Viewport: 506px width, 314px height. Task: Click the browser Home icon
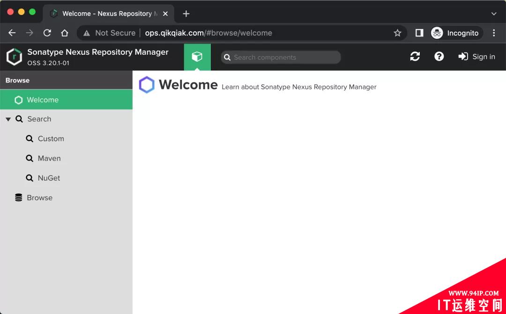coord(65,33)
